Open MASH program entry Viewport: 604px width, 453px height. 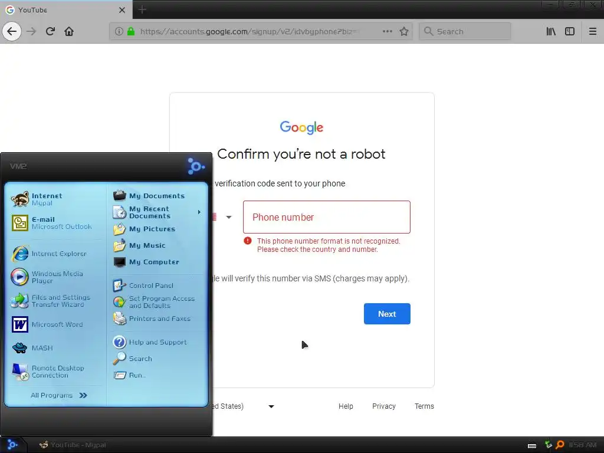click(56, 348)
